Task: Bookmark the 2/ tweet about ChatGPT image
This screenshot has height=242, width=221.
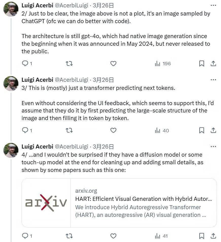Action: tap(201, 63)
